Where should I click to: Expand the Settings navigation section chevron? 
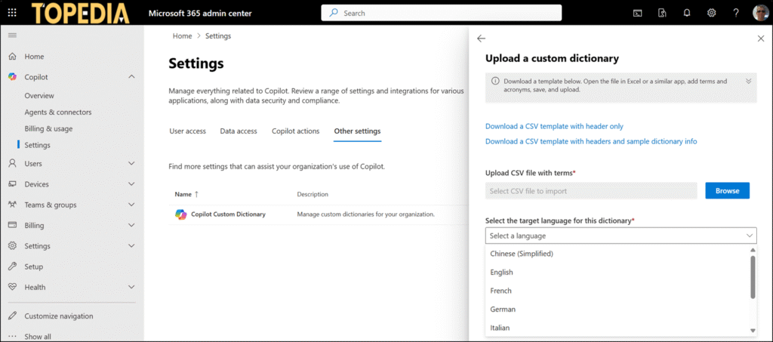pos(131,246)
